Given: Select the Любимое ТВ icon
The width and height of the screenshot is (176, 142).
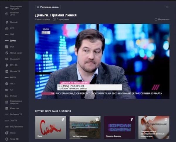Looking at the screenshot, I should pos(7,115).
